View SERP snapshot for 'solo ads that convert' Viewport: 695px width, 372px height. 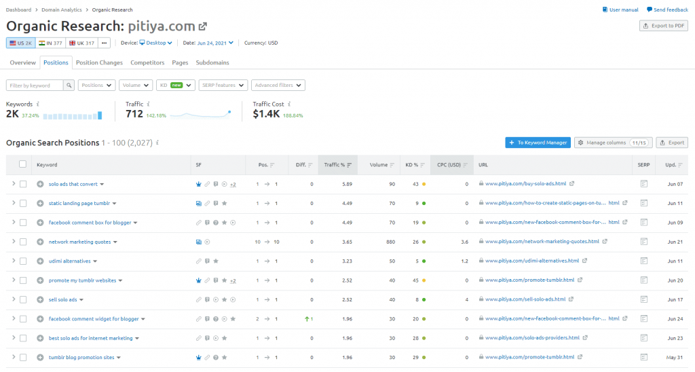click(644, 183)
